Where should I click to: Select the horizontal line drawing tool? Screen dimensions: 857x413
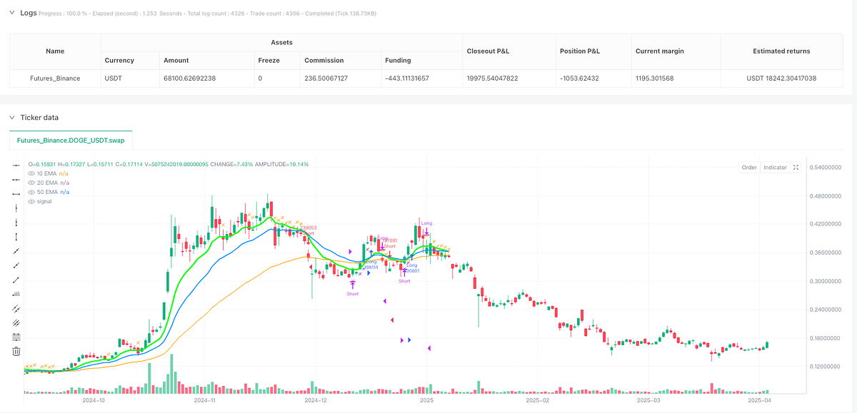[15, 165]
